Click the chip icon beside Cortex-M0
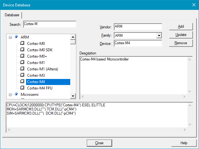 pyautogui.click(x=22, y=43)
